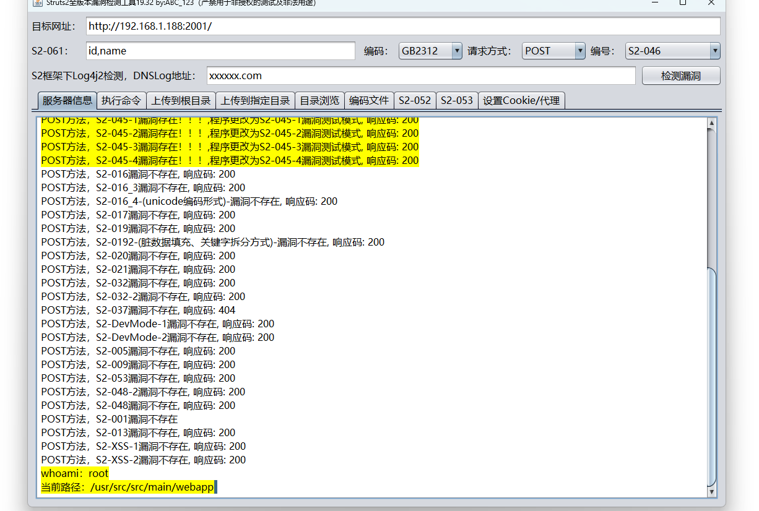The image size is (759, 511).
Task: Open the 上传到根目录 tab
Action: (x=181, y=100)
